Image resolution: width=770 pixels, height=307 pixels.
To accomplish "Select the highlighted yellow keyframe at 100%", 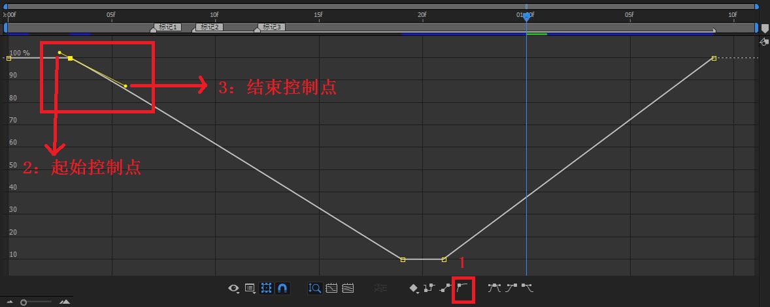I will [x=70, y=58].
